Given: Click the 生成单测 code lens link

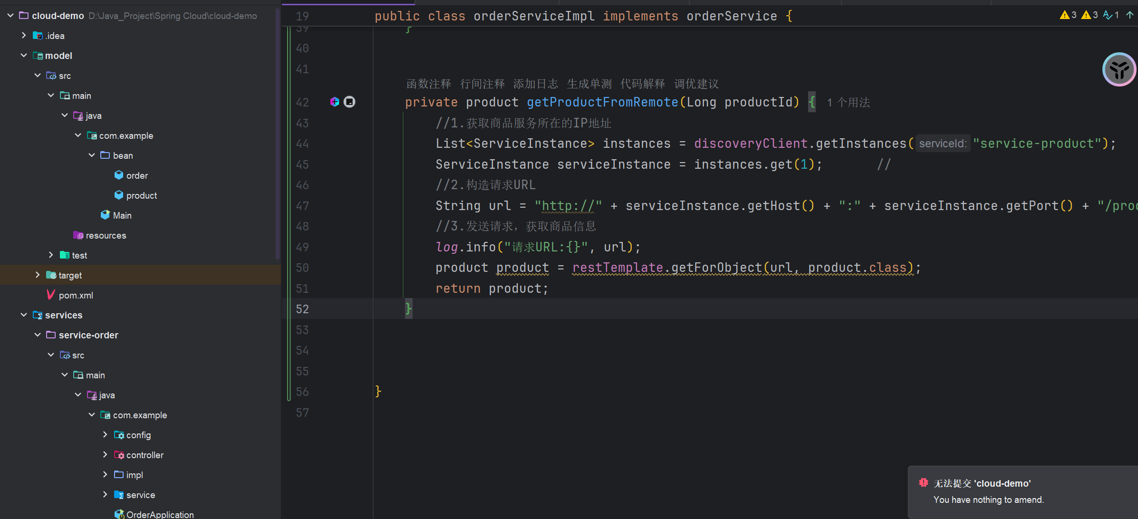Looking at the screenshot, I should pos(589,84).
